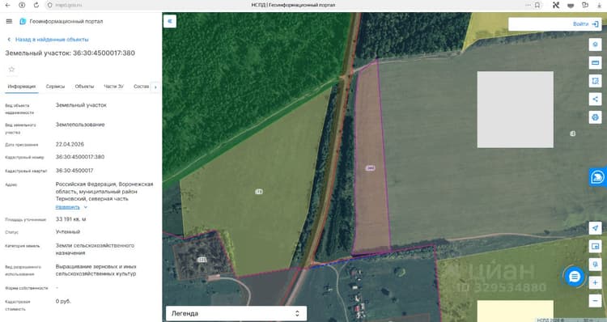Click the date value 22.04.2026

(70, 144)
